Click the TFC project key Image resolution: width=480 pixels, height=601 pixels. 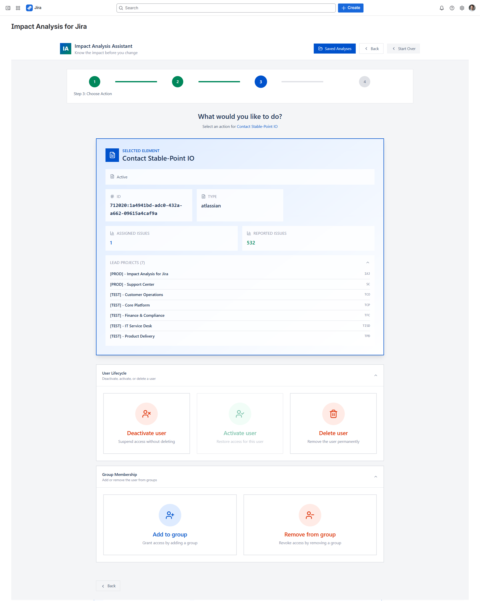tap(367, 315)
